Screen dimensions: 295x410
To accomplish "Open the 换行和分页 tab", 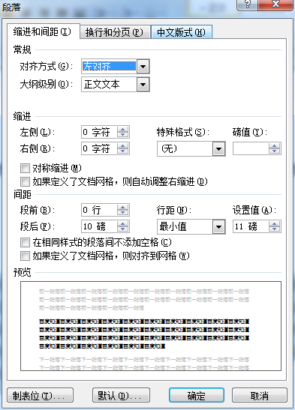I will 115,32.
